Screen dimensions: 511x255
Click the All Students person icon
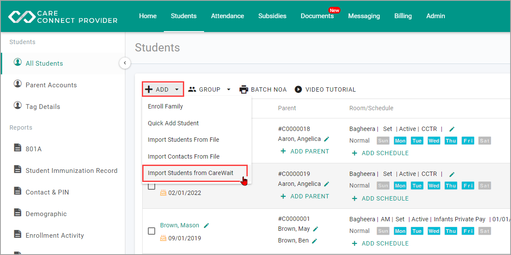click(x=18, y=62)
